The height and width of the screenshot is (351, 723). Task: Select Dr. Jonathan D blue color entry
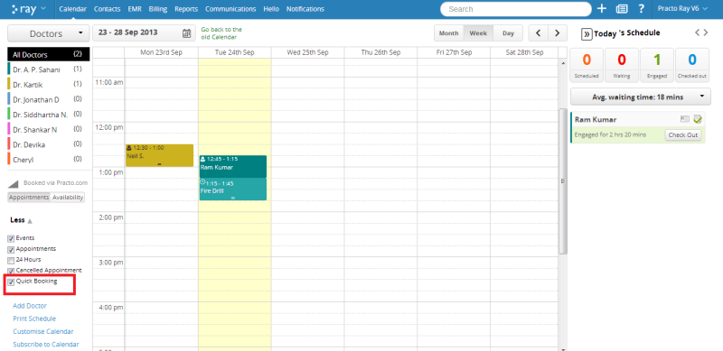(x=49, y=99)
